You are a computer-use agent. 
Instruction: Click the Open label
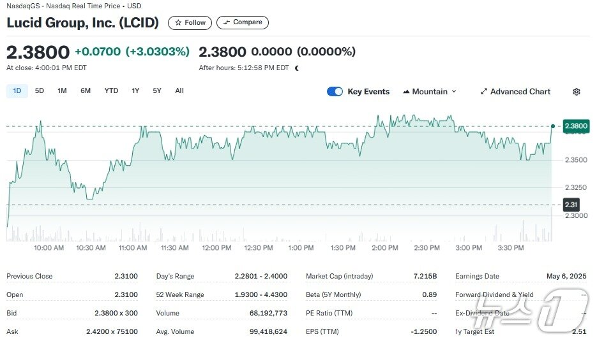pos(15,294)
